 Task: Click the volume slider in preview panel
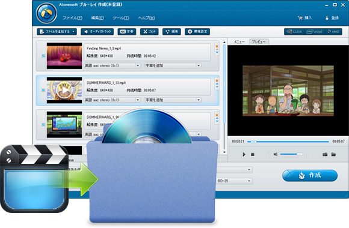tap(291, 154)
